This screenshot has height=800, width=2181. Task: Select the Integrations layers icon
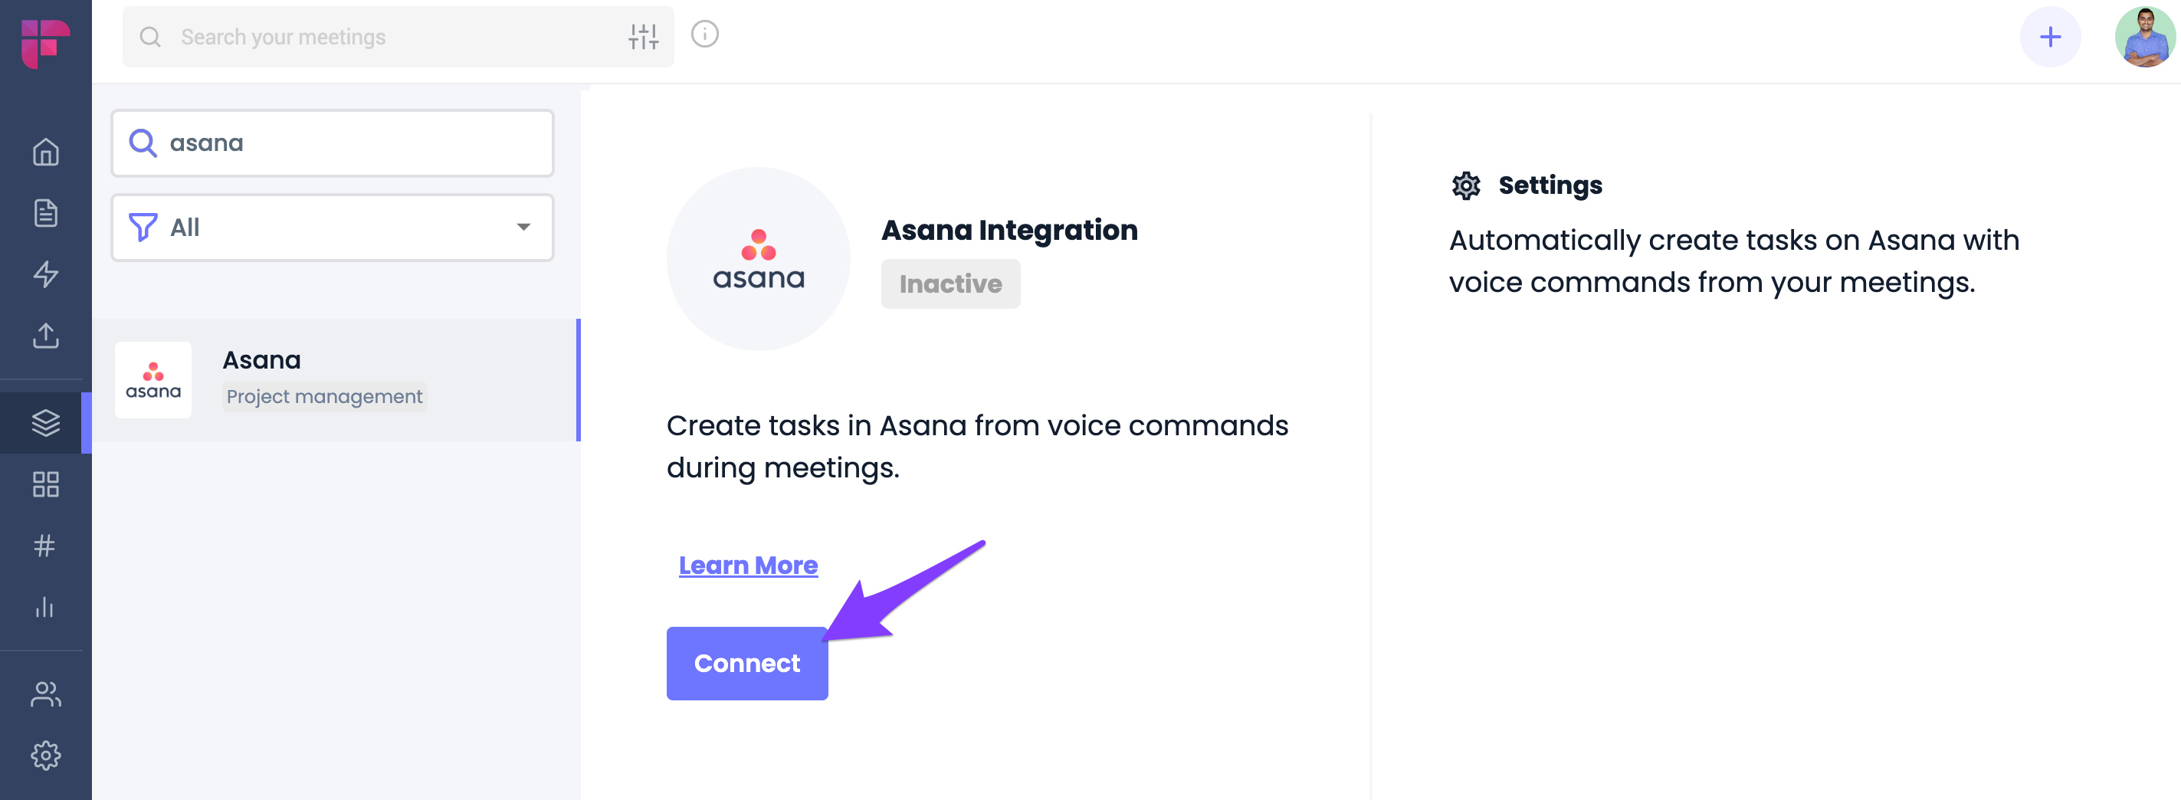tap(46, 422)
